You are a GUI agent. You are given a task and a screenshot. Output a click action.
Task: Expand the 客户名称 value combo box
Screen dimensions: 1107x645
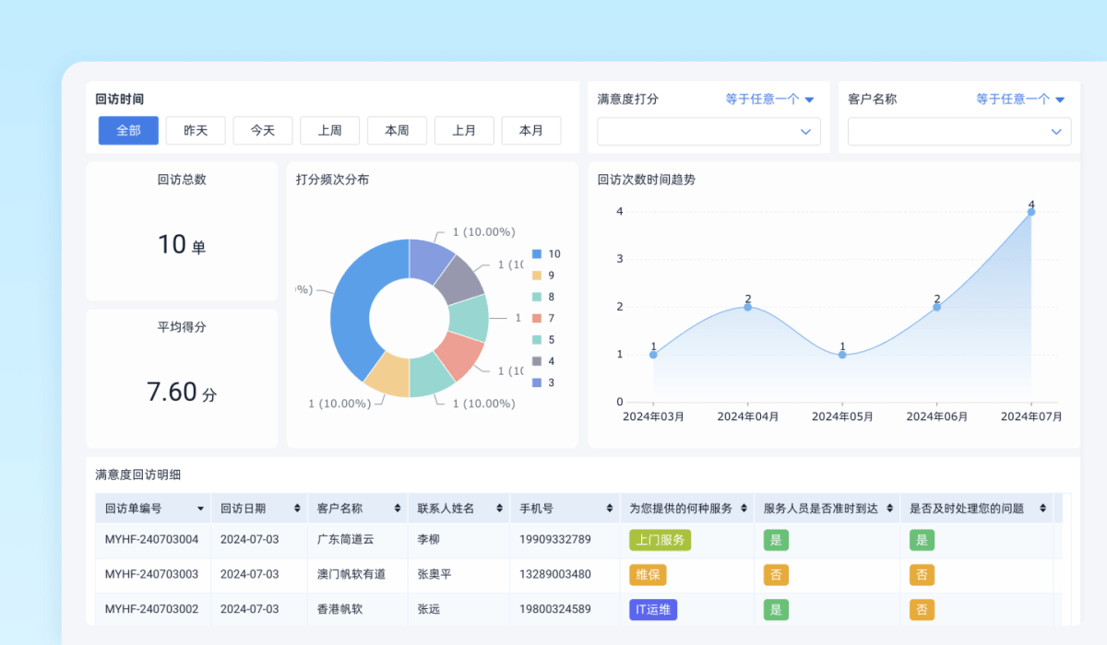coord(959,132)
